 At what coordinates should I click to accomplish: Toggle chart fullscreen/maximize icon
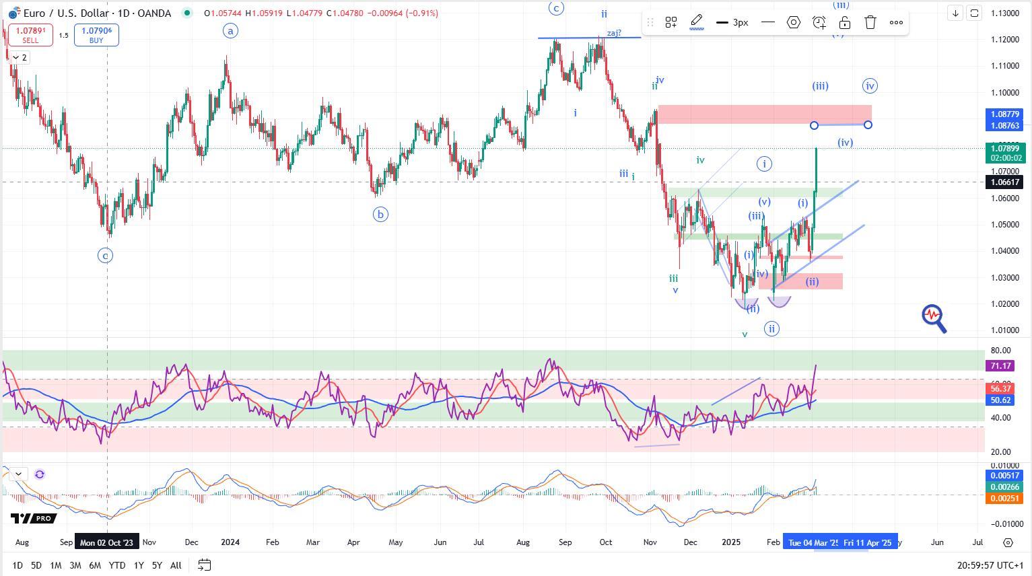tap(974, 13)
